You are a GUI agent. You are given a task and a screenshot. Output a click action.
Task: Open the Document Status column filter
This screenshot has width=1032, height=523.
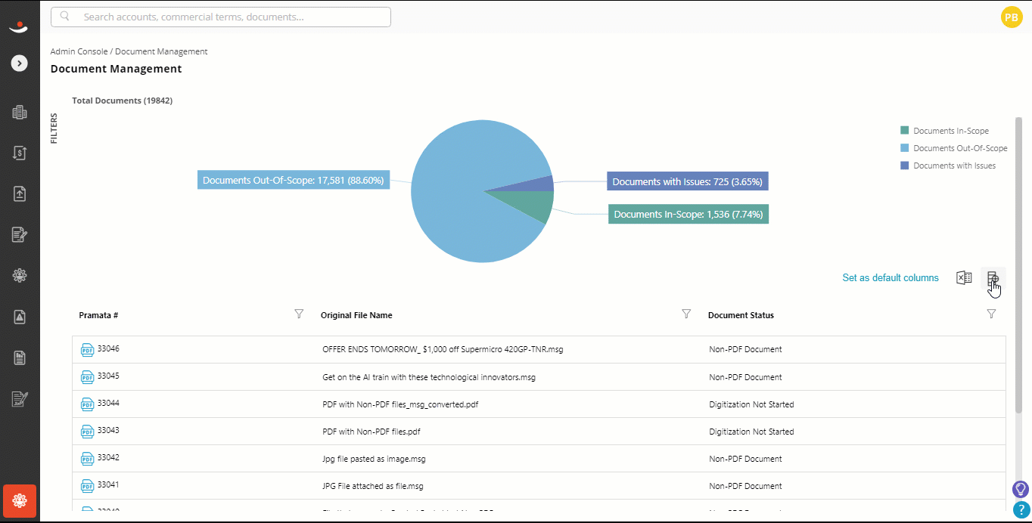click(x=991, y=314)
